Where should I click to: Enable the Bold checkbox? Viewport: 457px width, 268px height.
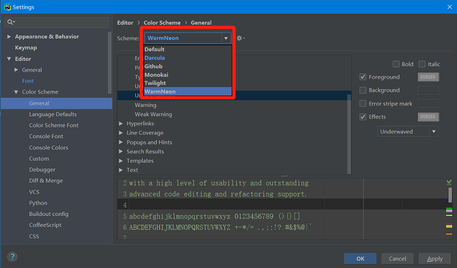point(396,64)
